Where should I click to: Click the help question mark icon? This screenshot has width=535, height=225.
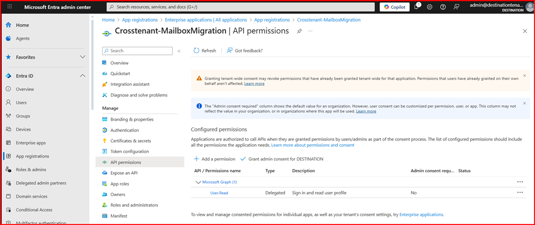pyautogui.click(x=443, y=7)
